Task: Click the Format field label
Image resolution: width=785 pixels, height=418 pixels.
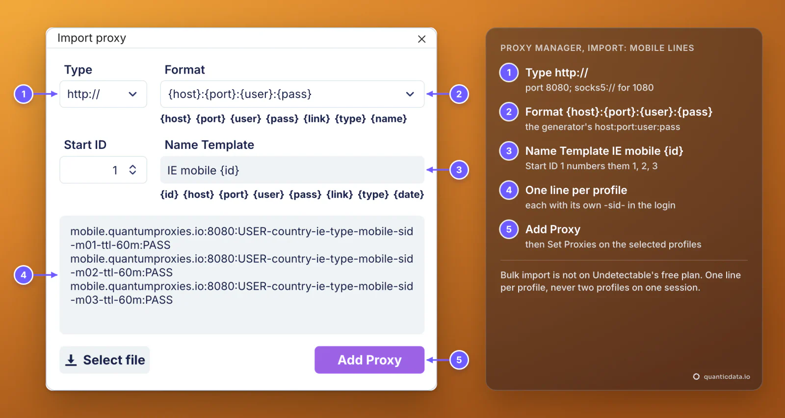Action: (x=184, y=70)
